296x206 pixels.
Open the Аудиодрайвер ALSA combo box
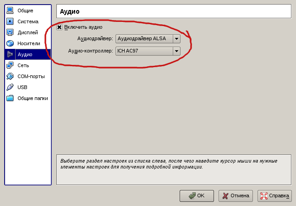[x=148, y=39]
